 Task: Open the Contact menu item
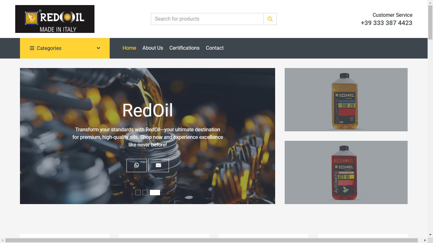(215, 48)
